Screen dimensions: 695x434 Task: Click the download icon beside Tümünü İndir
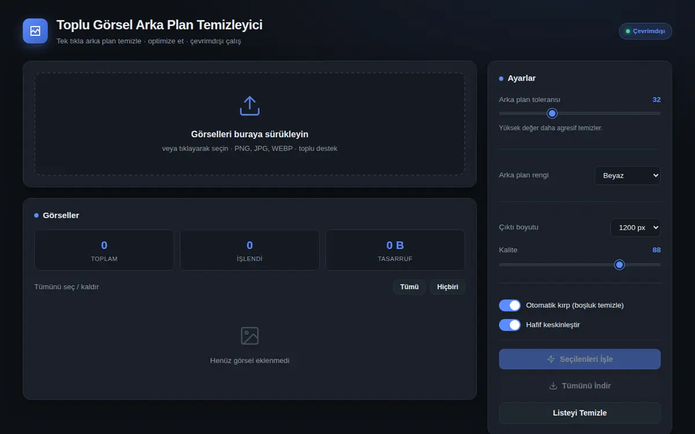pyautogui.click(x=553, y=386)
